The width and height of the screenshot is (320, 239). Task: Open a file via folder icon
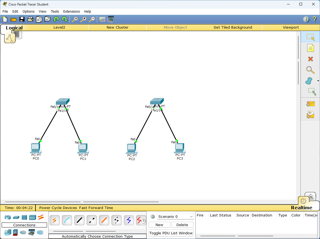click(x=13, y=19)
